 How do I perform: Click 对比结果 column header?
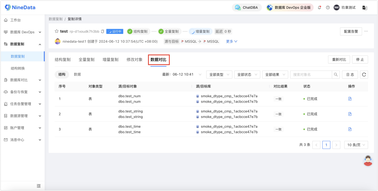pyautogui.click(x=280, y=86)
